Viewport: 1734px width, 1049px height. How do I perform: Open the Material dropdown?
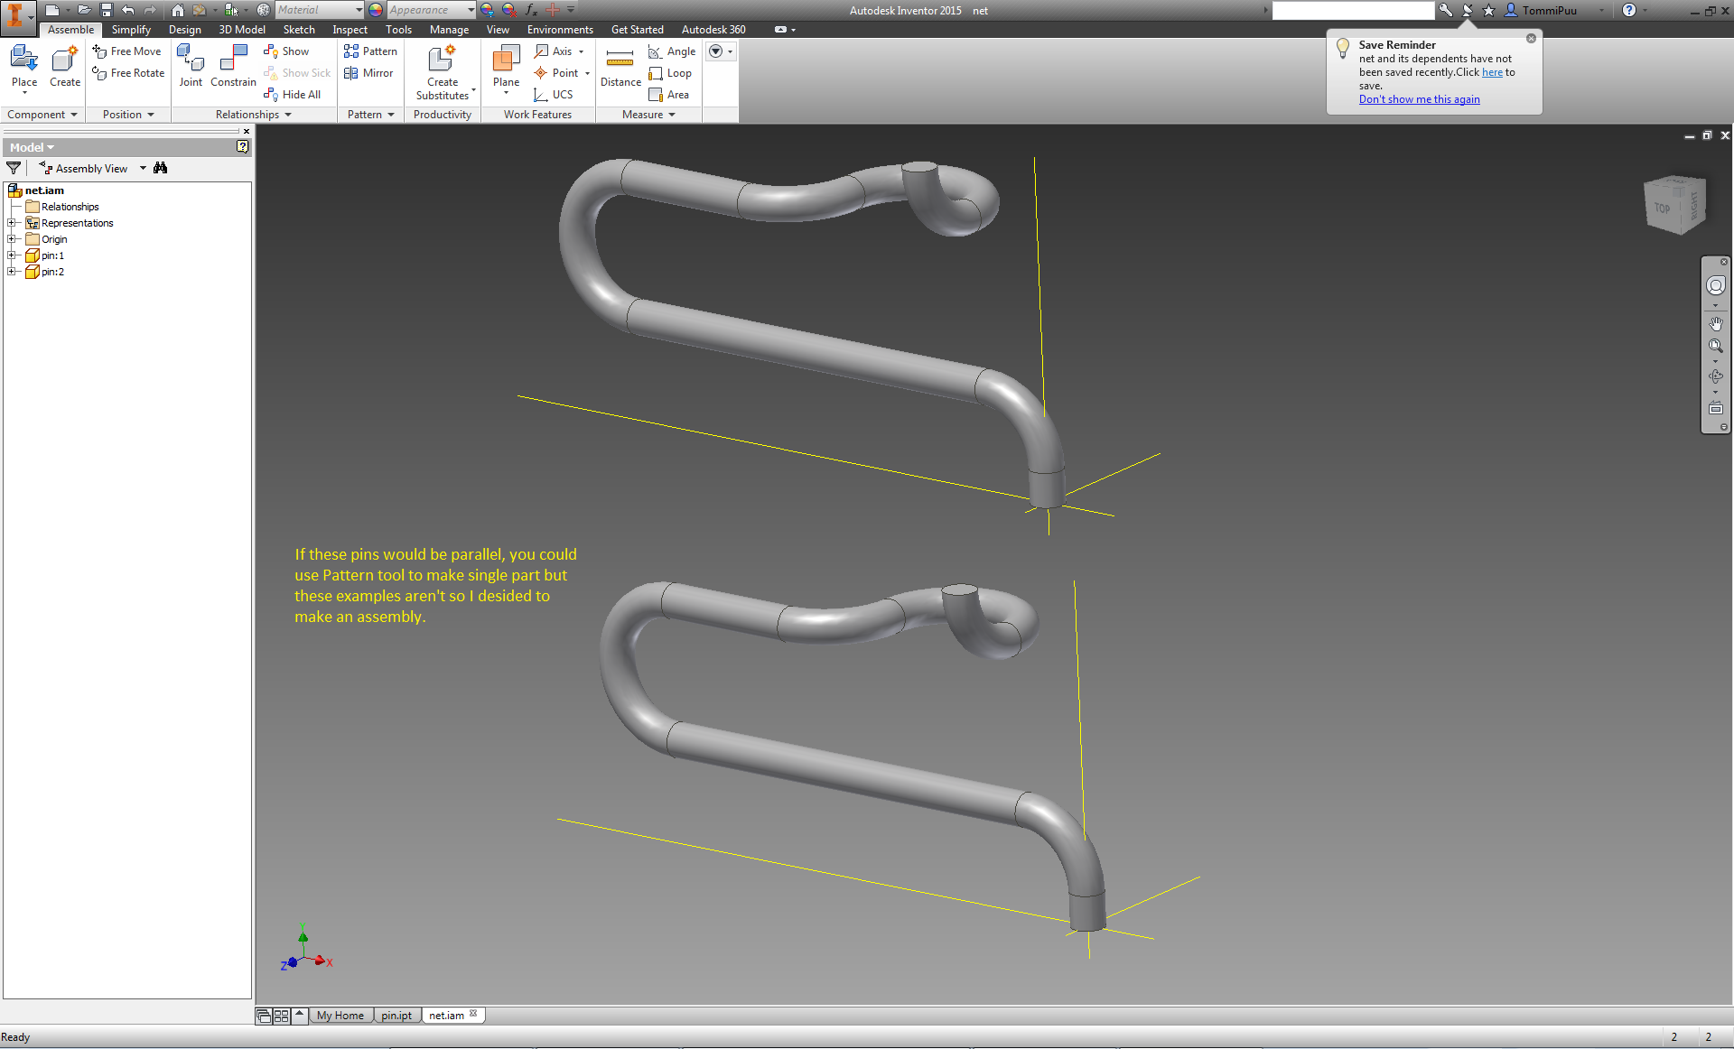click(359, 10)
